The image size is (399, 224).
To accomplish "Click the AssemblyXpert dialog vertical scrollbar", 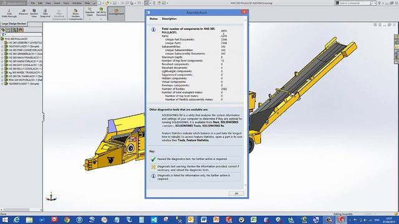I will pyautogui.click(x=246, y=102).
